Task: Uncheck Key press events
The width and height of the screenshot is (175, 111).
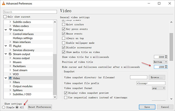Action: (64, 29)
